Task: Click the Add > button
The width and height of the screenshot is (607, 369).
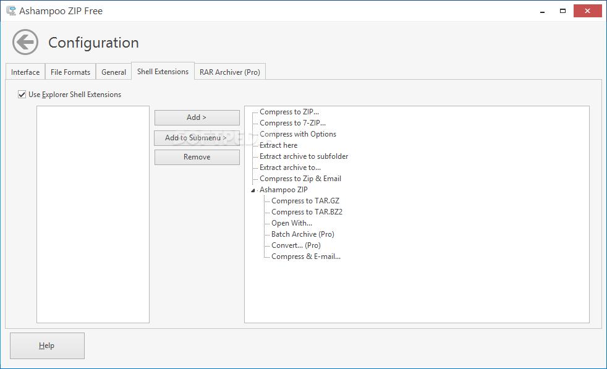Action: tap(197, 117)
